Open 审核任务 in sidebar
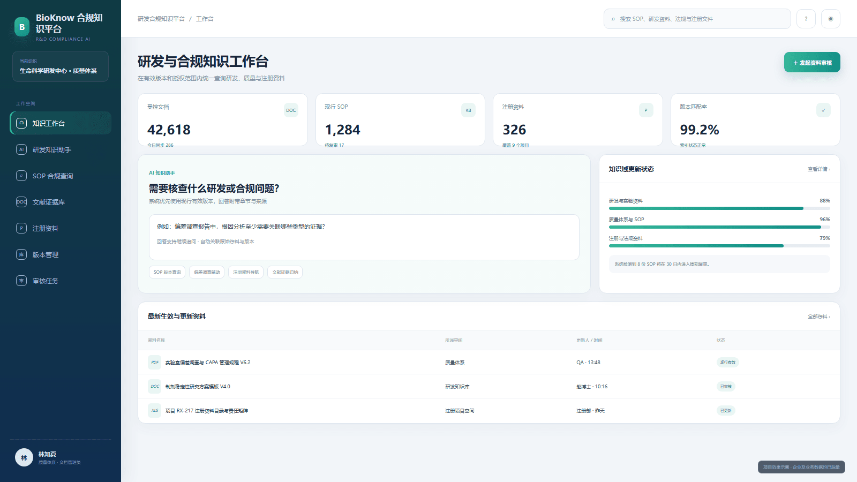This screenshot has height=482, width=857. (61, 281)
